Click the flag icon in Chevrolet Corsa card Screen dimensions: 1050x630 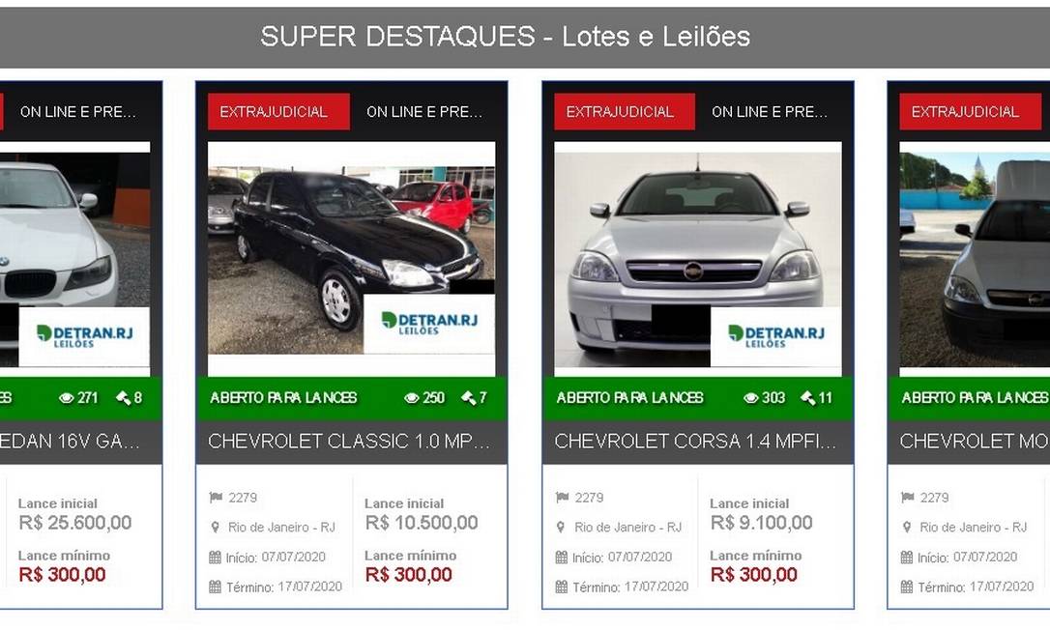pos(562,498)
